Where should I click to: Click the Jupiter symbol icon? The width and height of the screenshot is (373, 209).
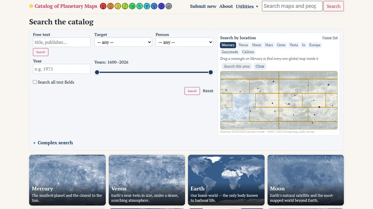(132, 6)
